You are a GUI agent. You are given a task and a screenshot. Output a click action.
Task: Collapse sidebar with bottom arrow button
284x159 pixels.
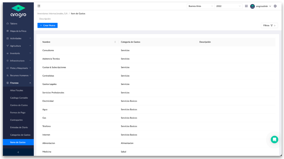click(x=18, y=152)
